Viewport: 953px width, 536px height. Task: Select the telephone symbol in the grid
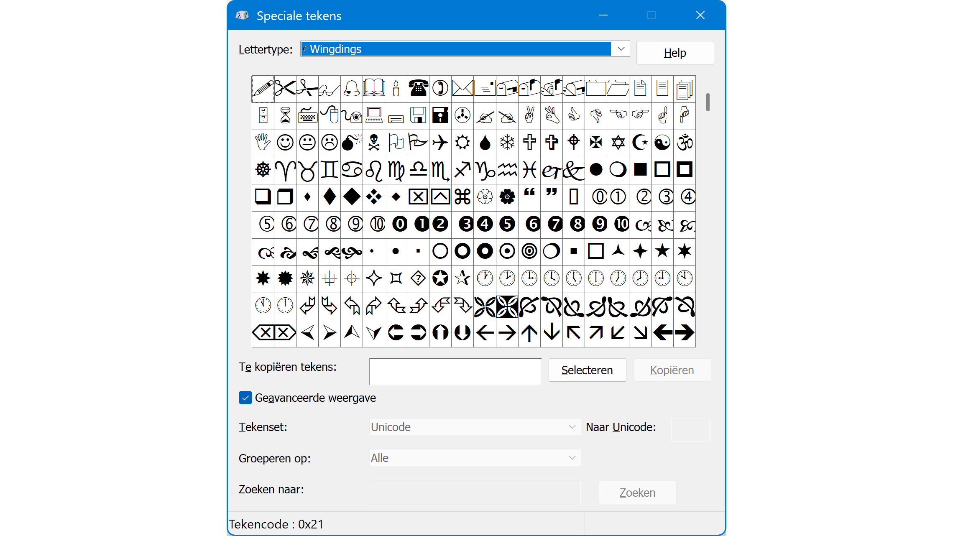(418, 88)
